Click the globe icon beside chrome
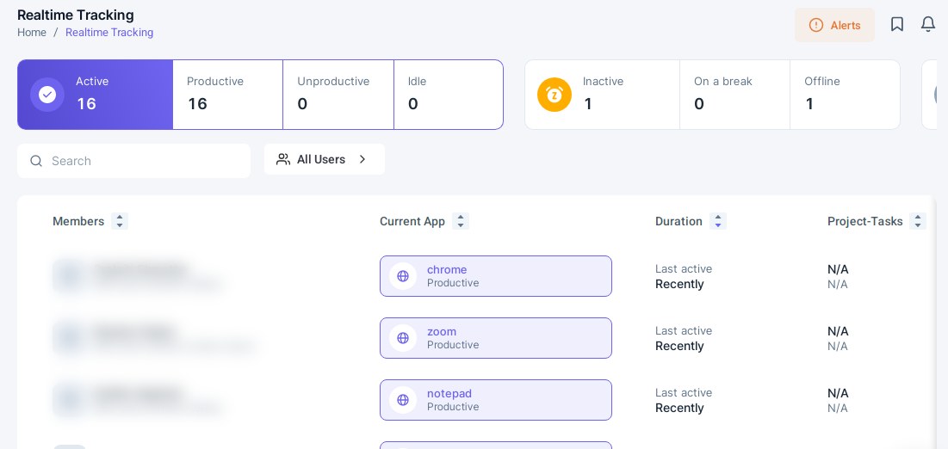This screenshot has width=948, height=449. pyautogui.click(x=403, y=276)
